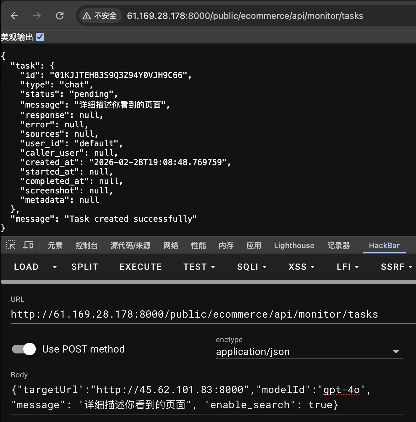The image size is (416, 422).
Task: Disable the Use POST method toggle
Action: click(x=23, y=349)
